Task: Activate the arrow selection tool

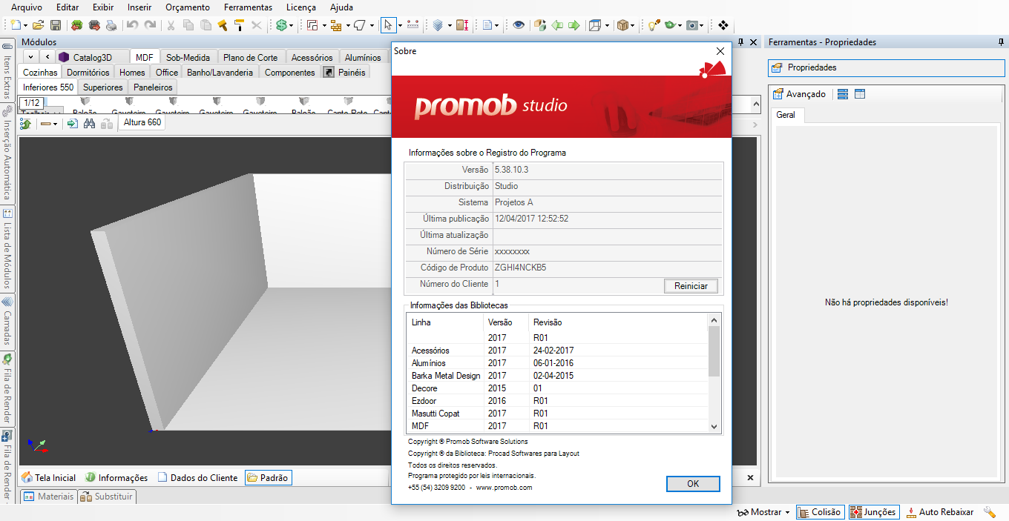Action: (388, 25)
